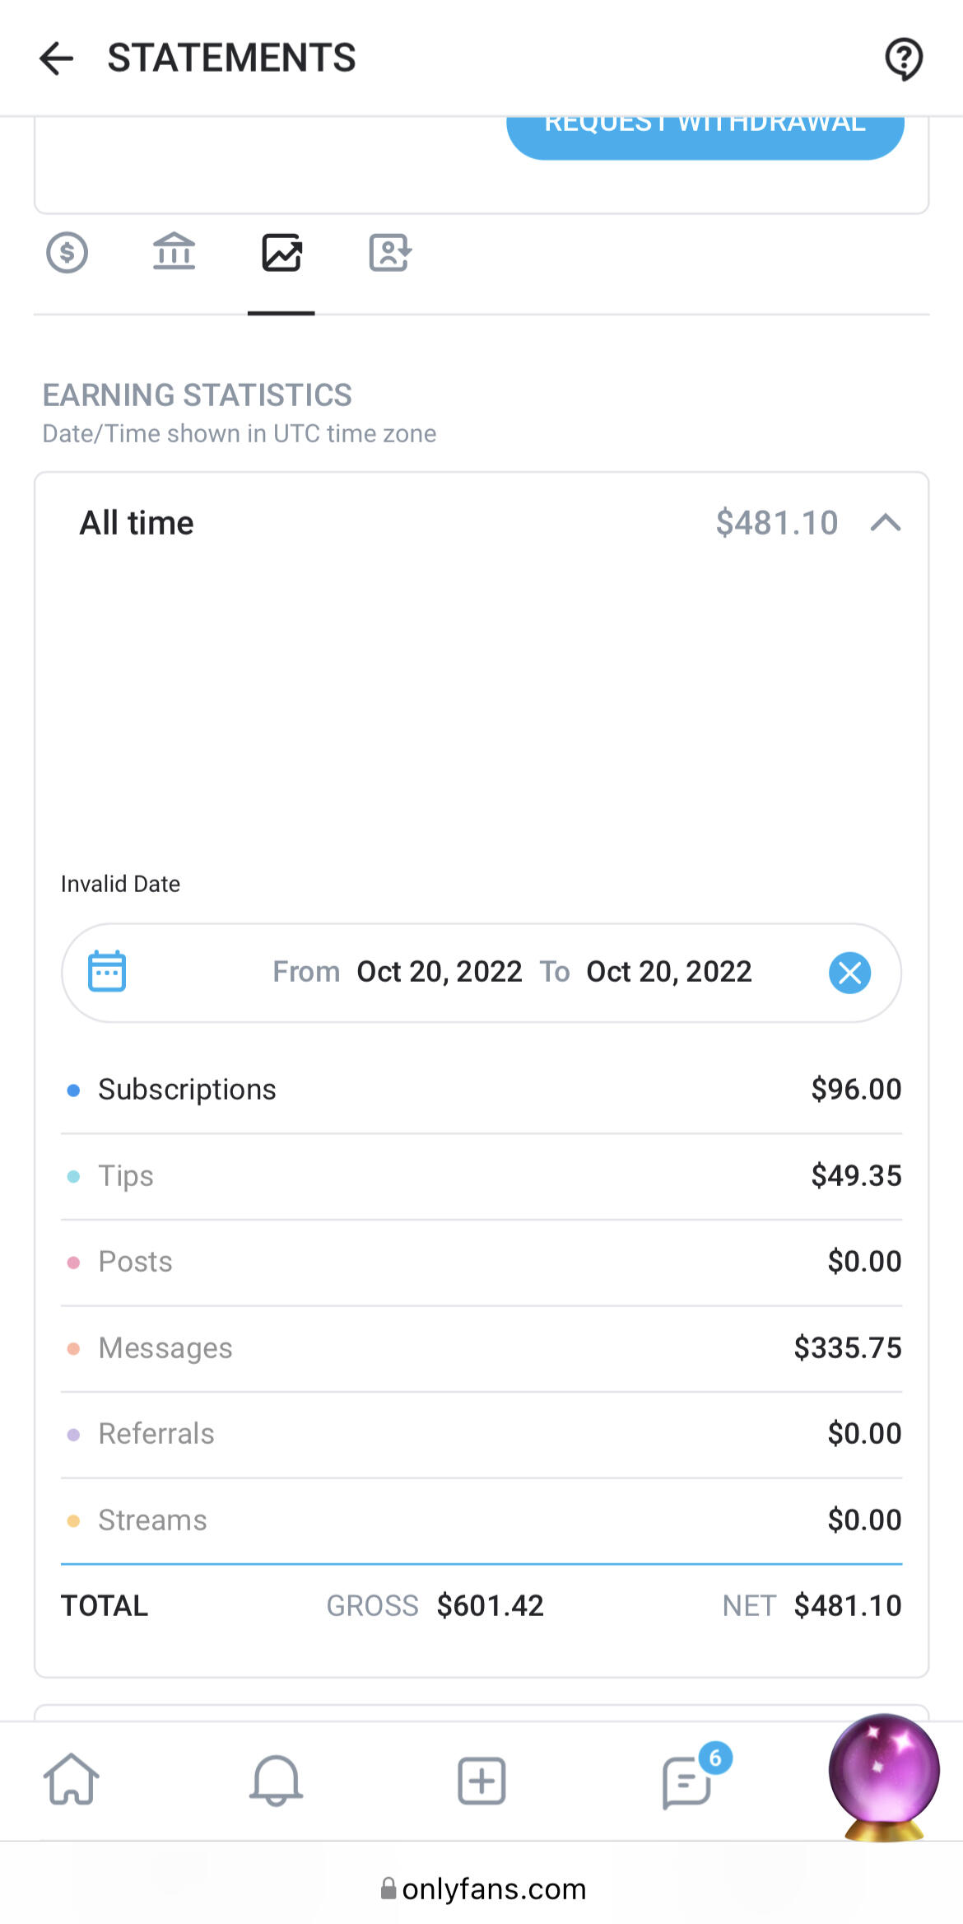Open the help question mark icon
The height and width of the screenshot is (1924, 963).
tap(903, 58)
